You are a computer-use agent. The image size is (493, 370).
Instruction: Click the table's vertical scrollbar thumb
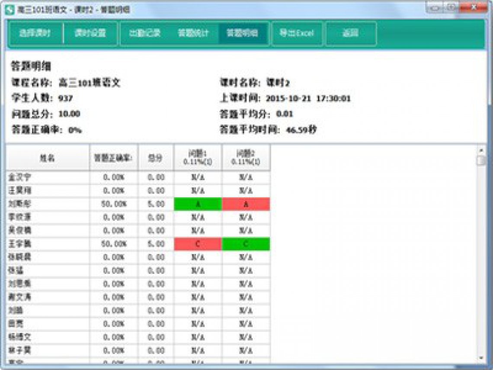click(481, 161)
